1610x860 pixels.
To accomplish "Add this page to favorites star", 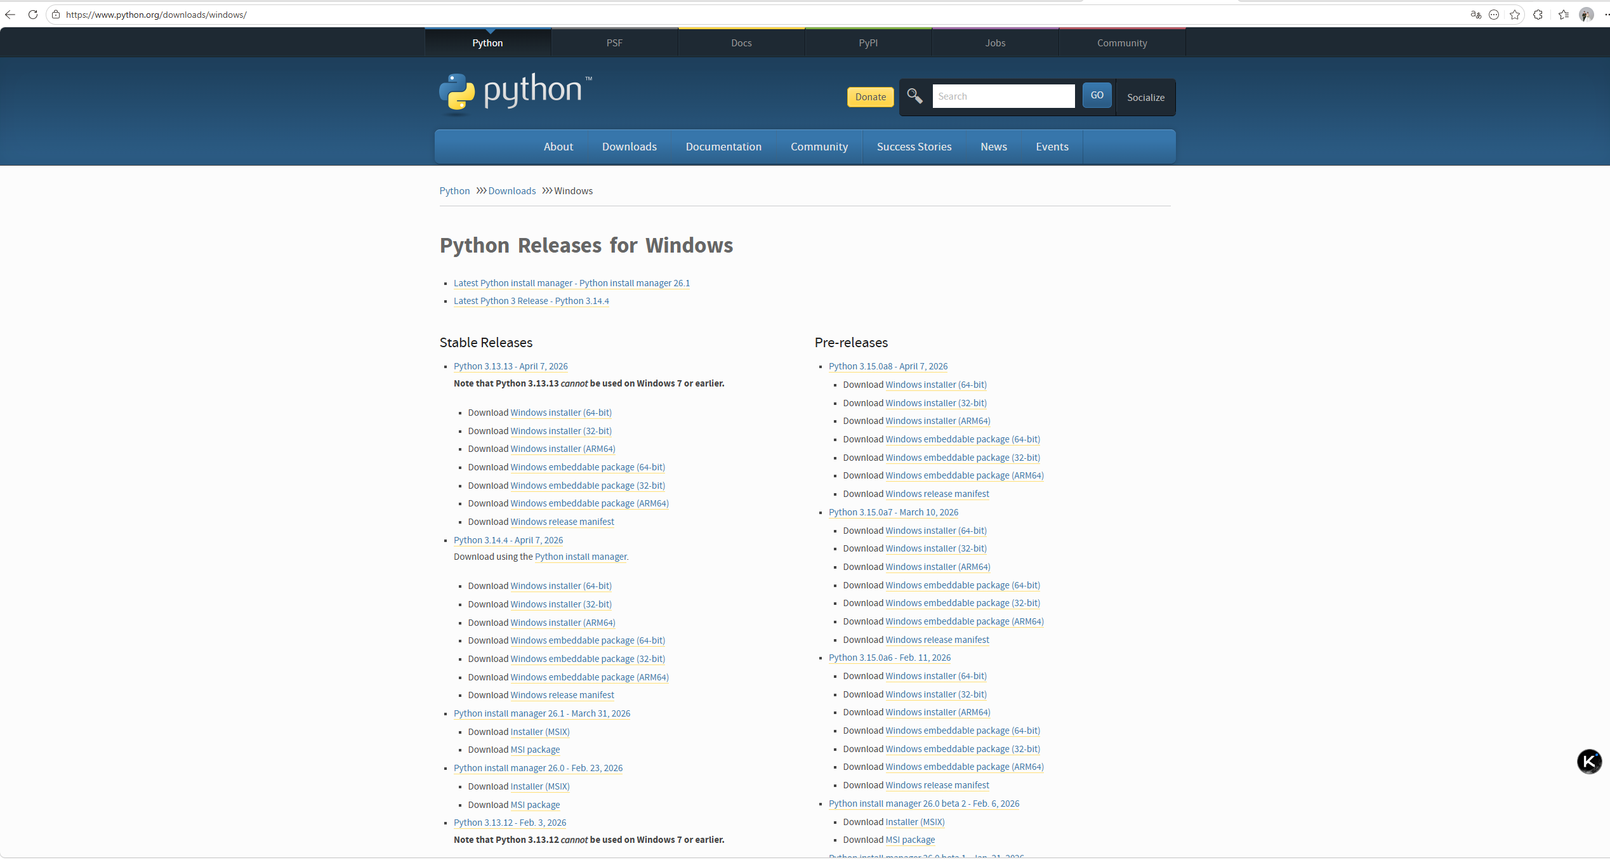I will coord(1515,15).
